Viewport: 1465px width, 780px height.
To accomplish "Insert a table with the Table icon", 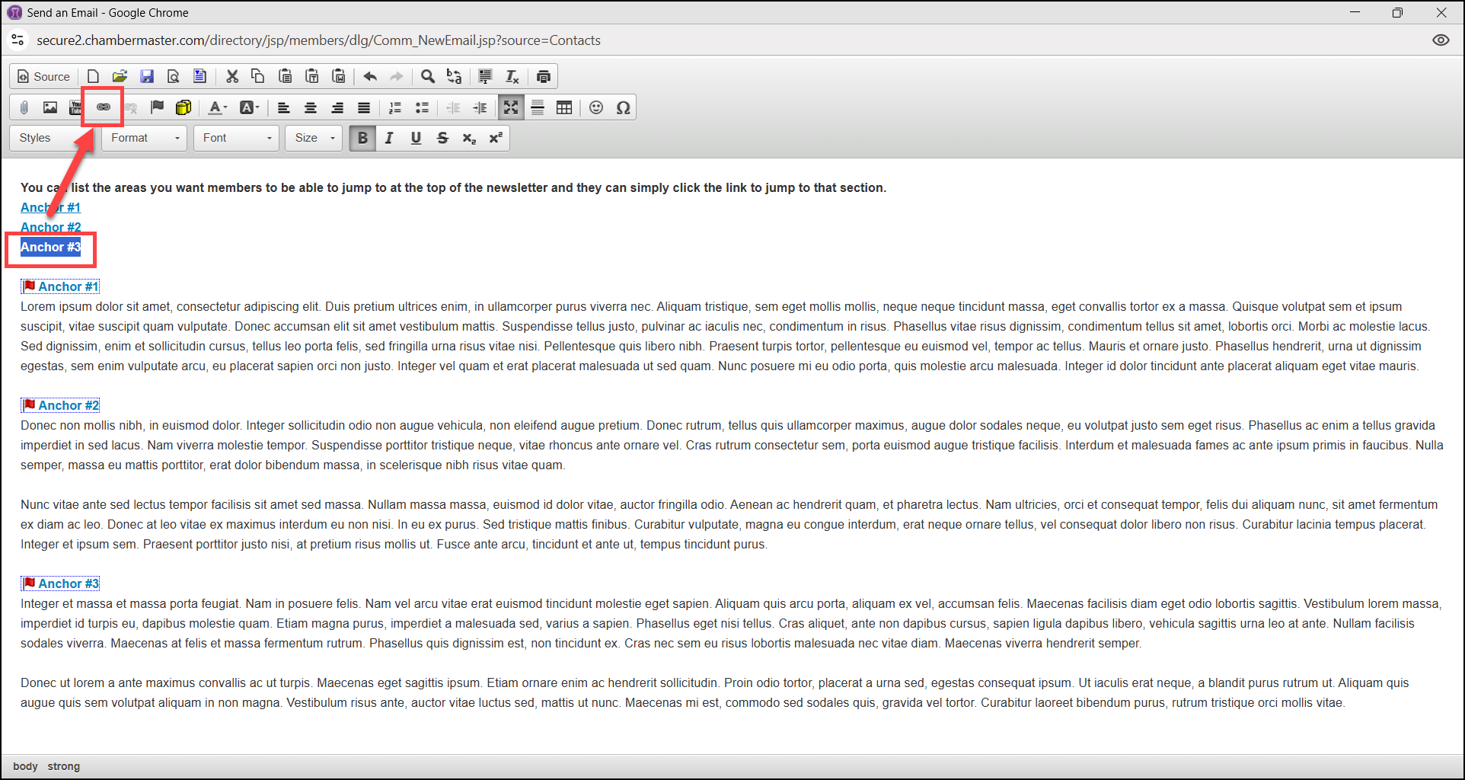I will click(x=564, y=107).
